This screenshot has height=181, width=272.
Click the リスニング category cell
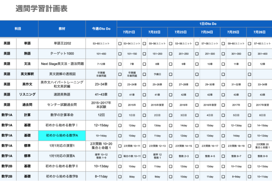point(27,94)
